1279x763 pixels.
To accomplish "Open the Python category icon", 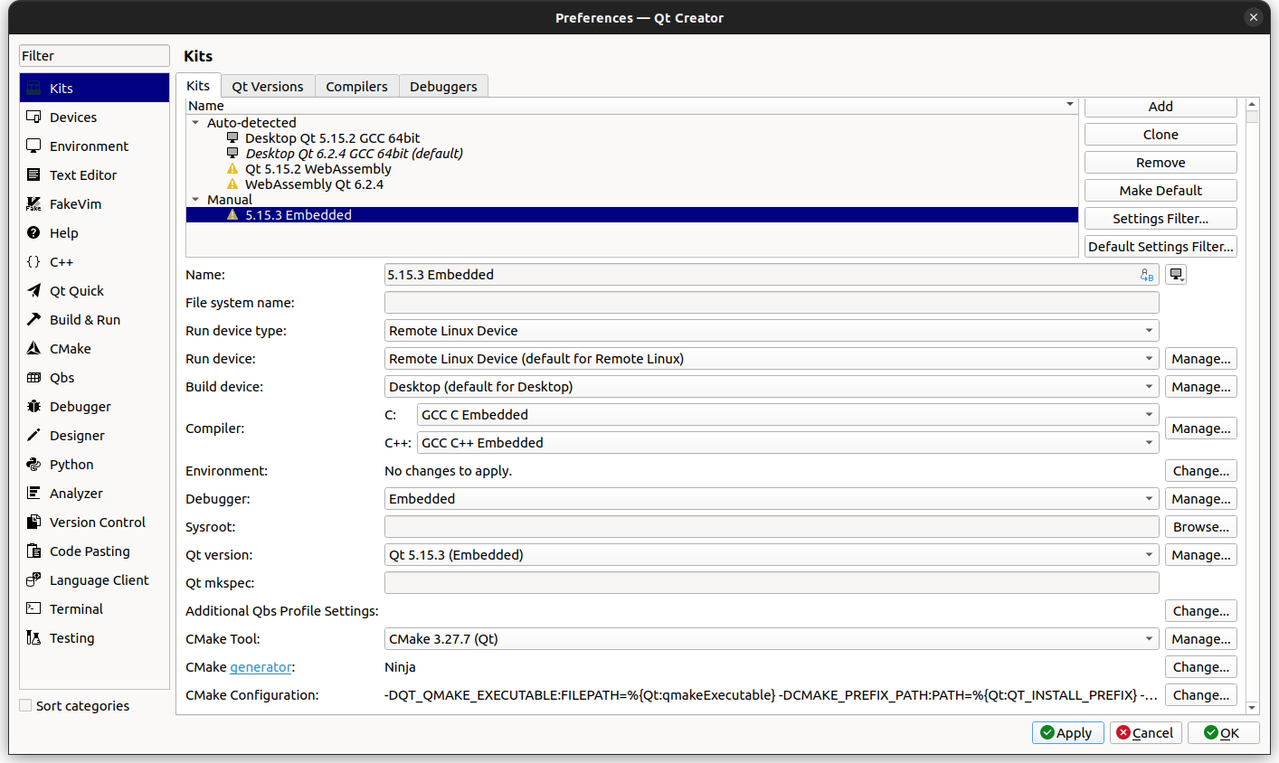I will [x=33, y=465].
